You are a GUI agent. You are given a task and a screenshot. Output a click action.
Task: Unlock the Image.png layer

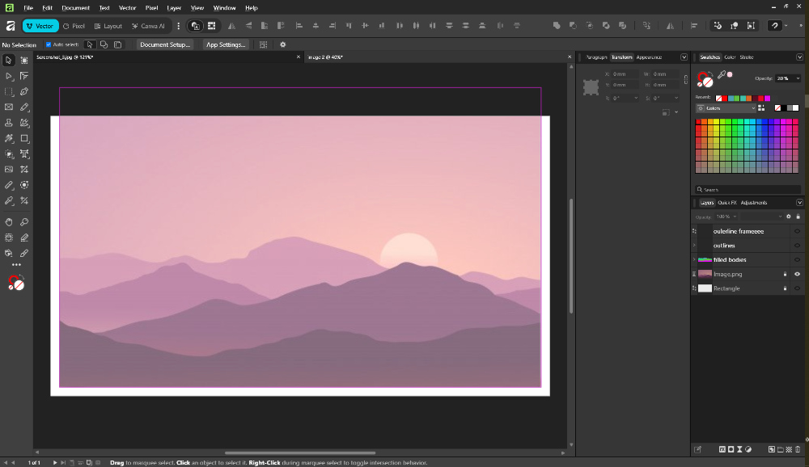pyautogui.click(x=786, y=274)
